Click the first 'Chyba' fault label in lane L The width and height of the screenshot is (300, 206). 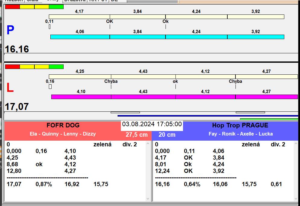(x=111, y=81)
